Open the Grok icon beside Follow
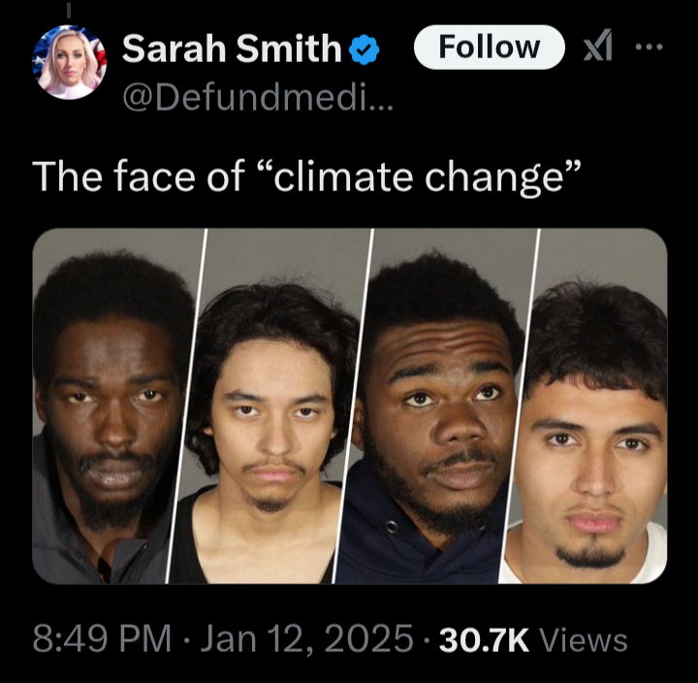The height and width of the screenshot is (683, 698). click(598, 46)
